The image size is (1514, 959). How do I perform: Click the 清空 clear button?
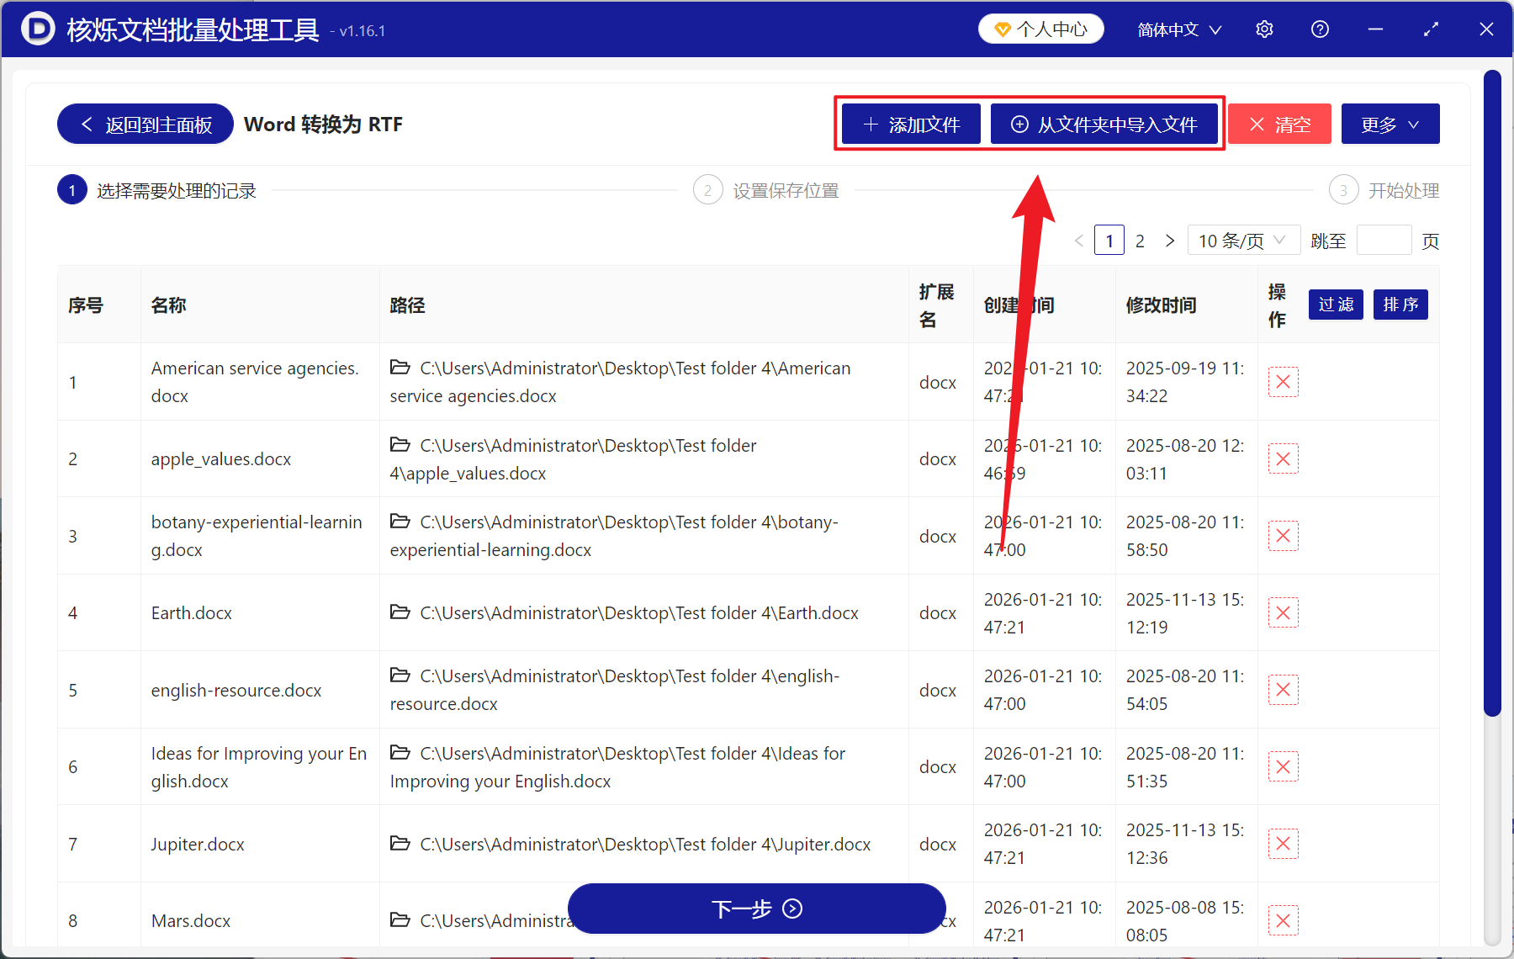[x=1279, y=124]
